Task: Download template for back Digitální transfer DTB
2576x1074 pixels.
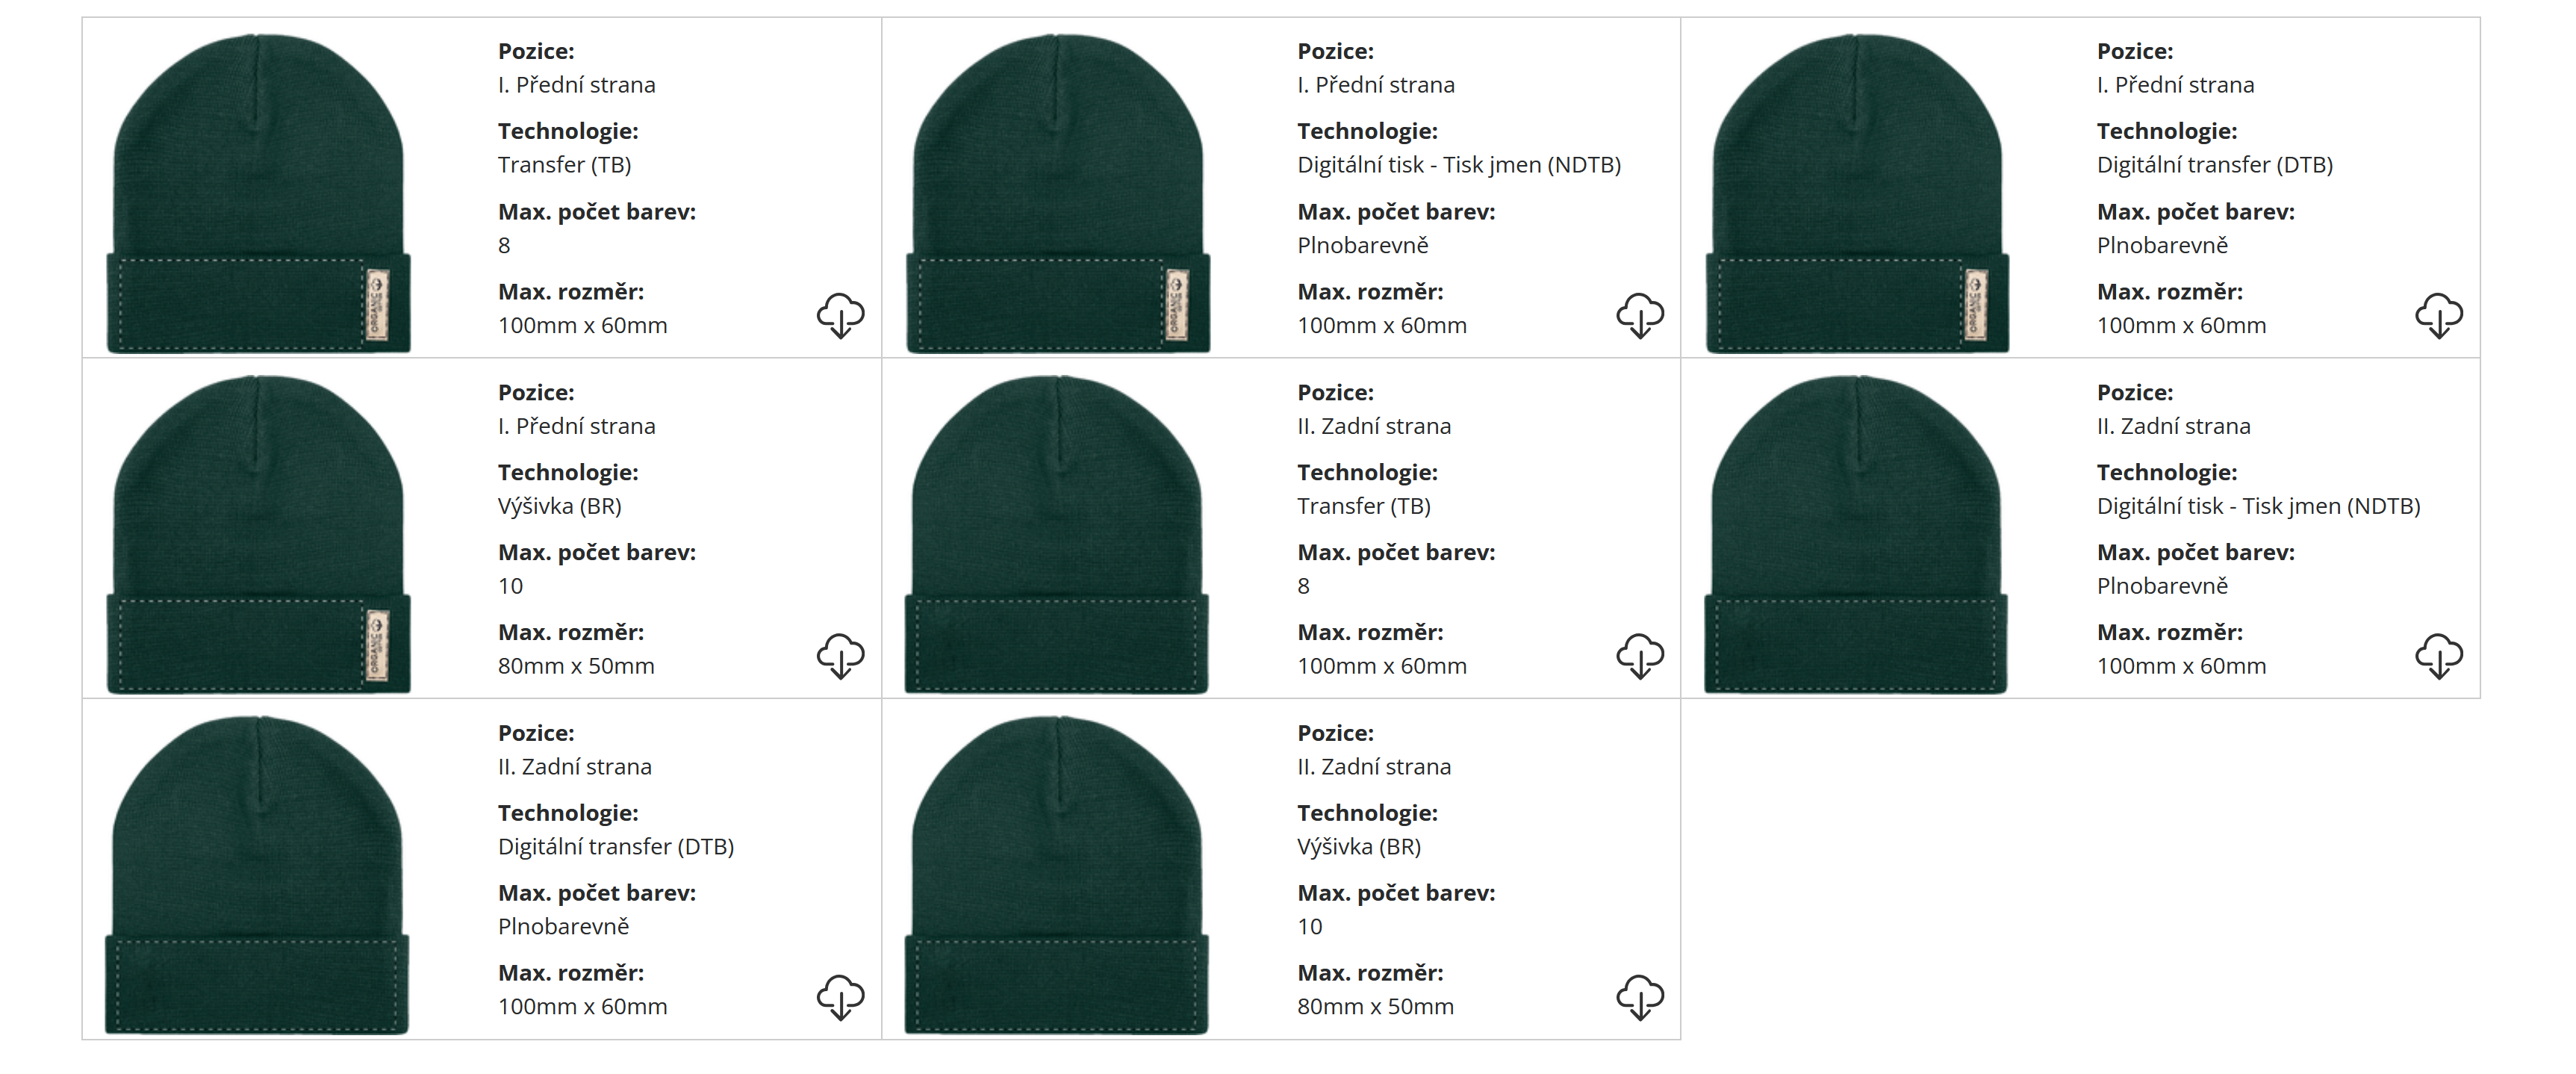Action: pyautogui.click(x=840, y=997)
